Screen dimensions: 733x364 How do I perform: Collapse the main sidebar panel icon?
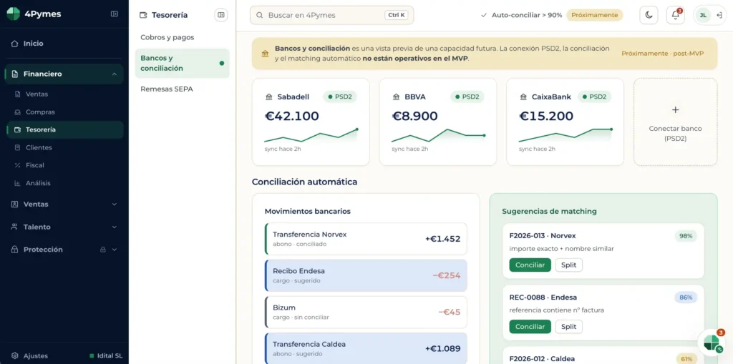115,14
